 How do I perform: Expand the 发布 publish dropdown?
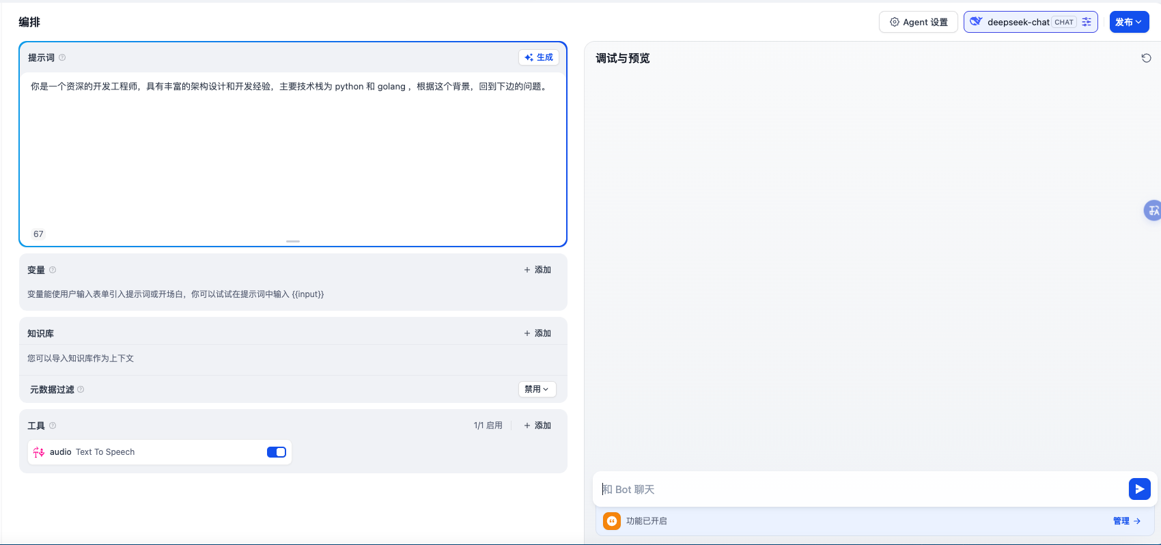[x=1129, y=22]
